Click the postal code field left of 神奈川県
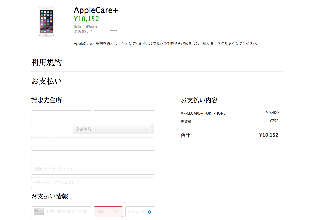326x220 pixels. [51, 129]
